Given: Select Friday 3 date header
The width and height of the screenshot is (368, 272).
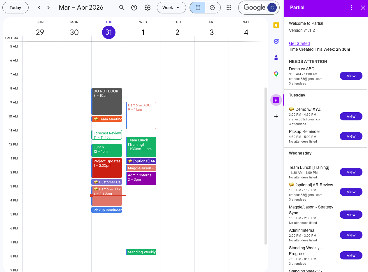Looking at the screenshot, I should [212, 32].
